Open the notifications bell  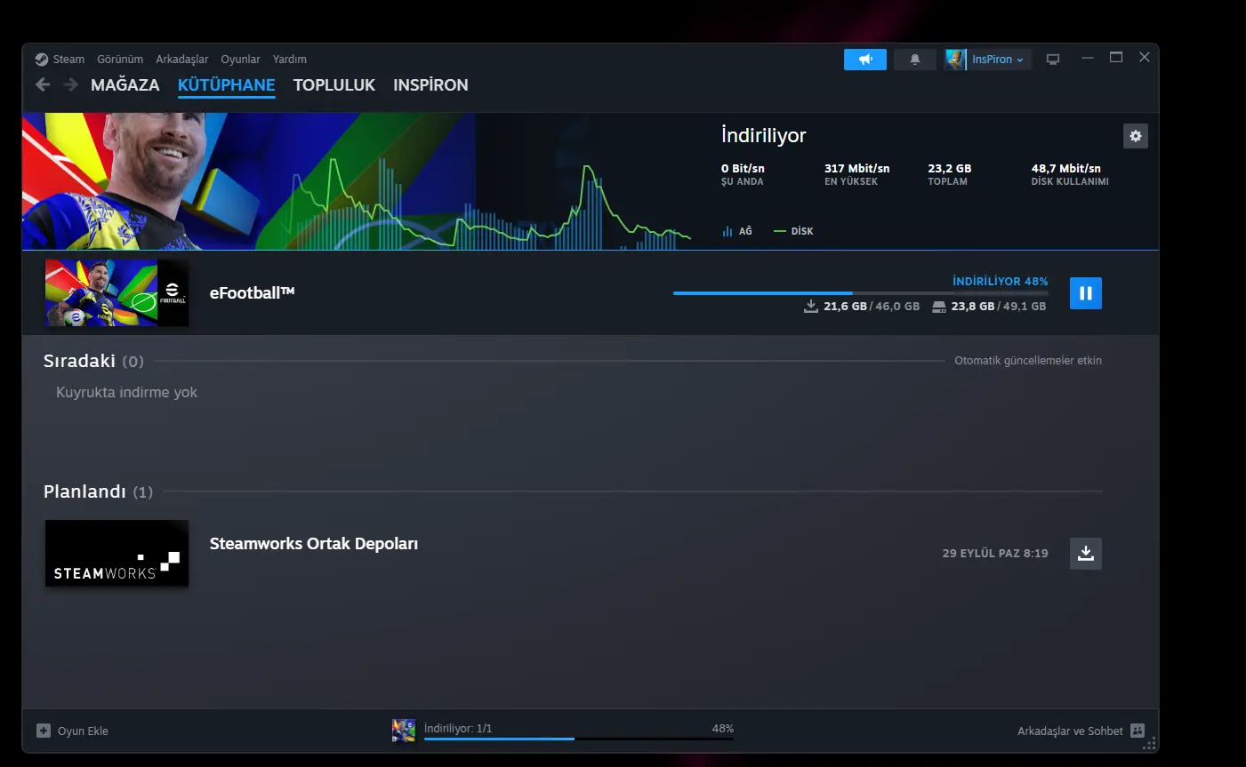(914, 60)
